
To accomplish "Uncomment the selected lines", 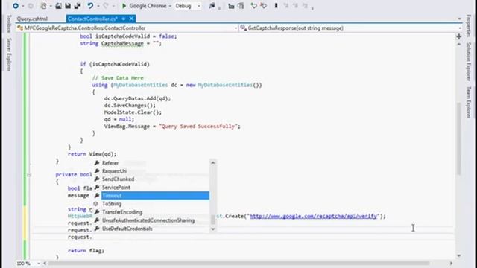I will tap(263, 6).
